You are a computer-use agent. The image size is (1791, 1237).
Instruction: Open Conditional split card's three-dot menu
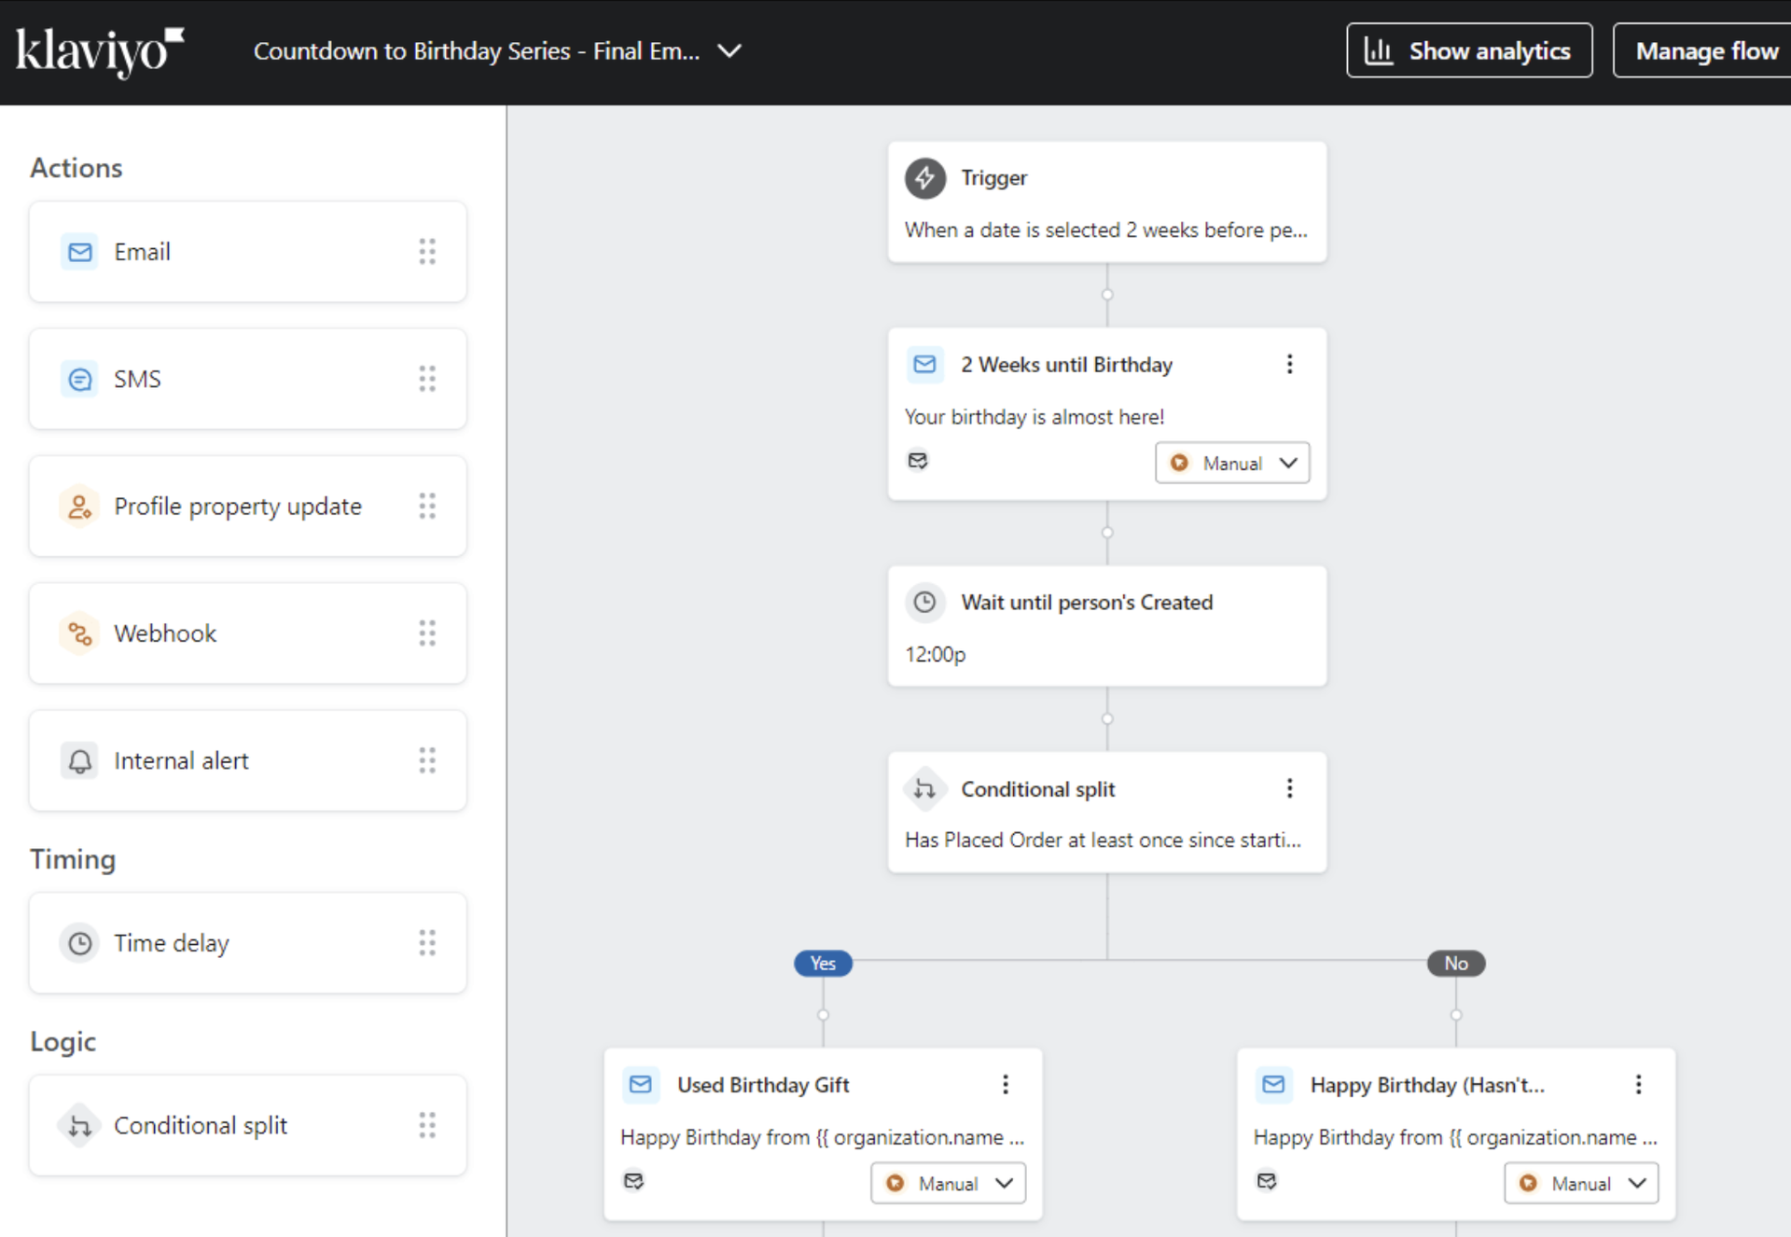click(1289, 788)
